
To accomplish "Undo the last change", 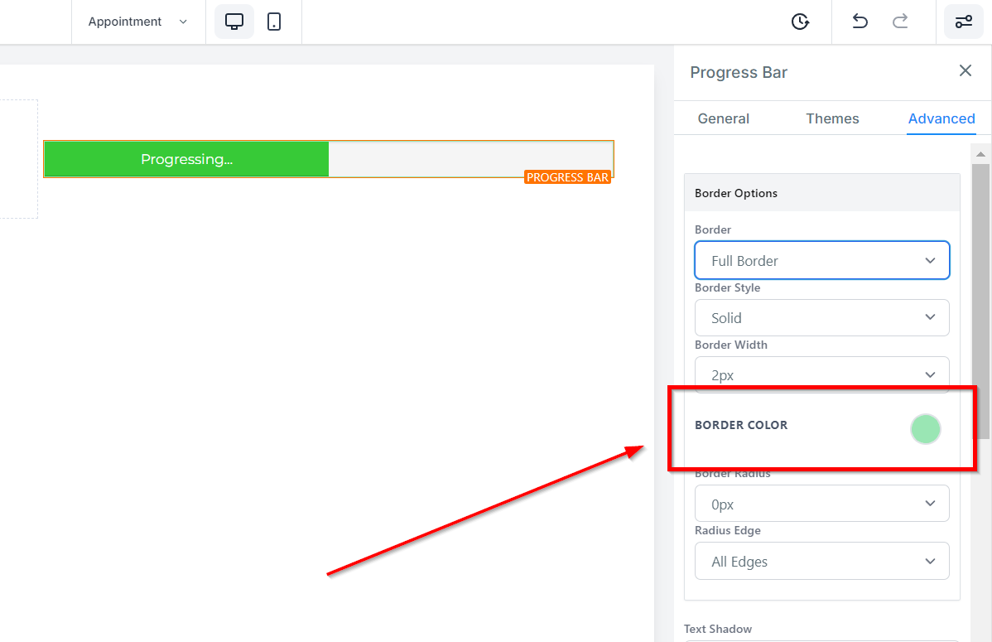I will pyautogui.click(x=860, y=22).
